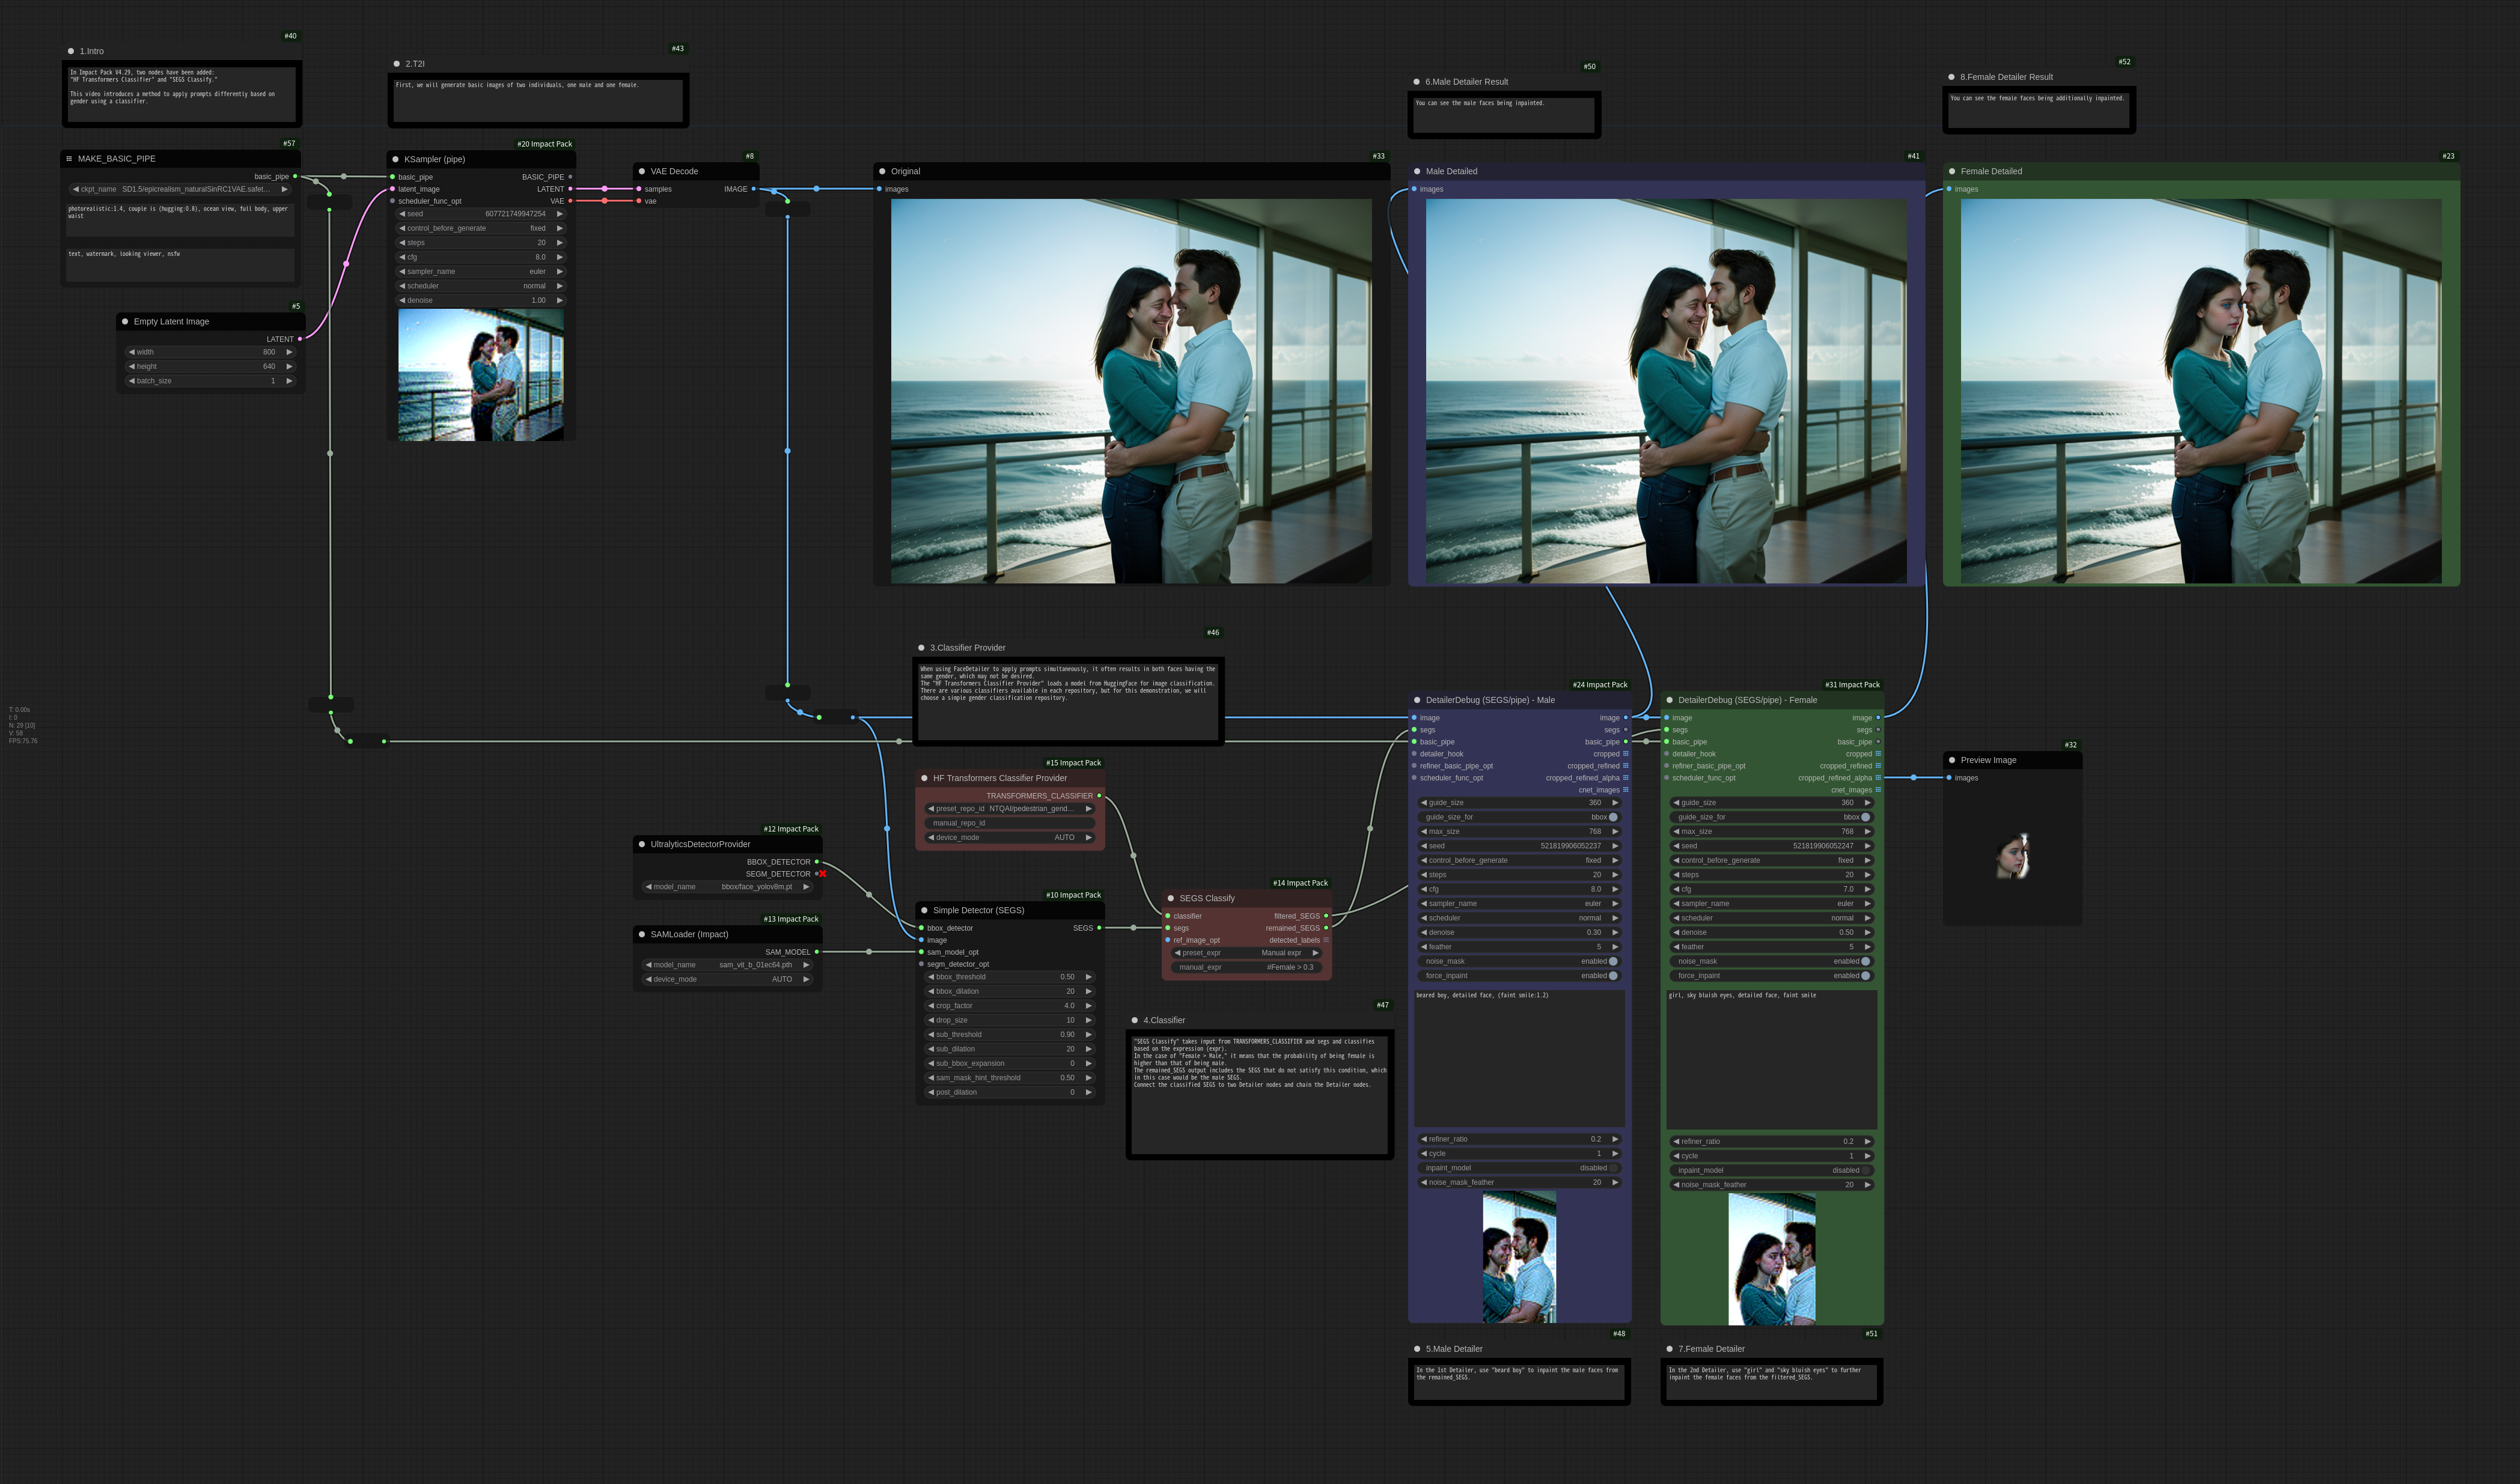The height and width of the screenshot is (1484, 2520).
Task: Open SAMLoader model_name sam_vit_b dropdown
Action: (727, 965)
